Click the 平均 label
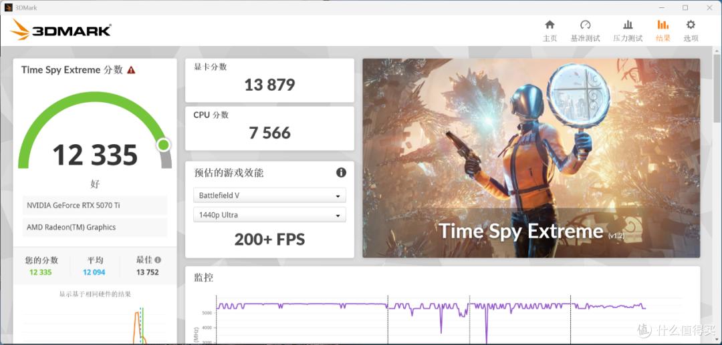The image size is (722, 345). (94, 260)
